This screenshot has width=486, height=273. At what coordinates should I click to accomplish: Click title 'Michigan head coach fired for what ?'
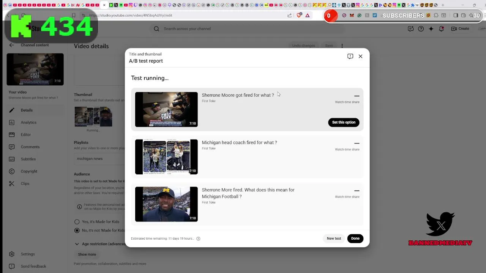pyautogui.click(x=239, y=143)
